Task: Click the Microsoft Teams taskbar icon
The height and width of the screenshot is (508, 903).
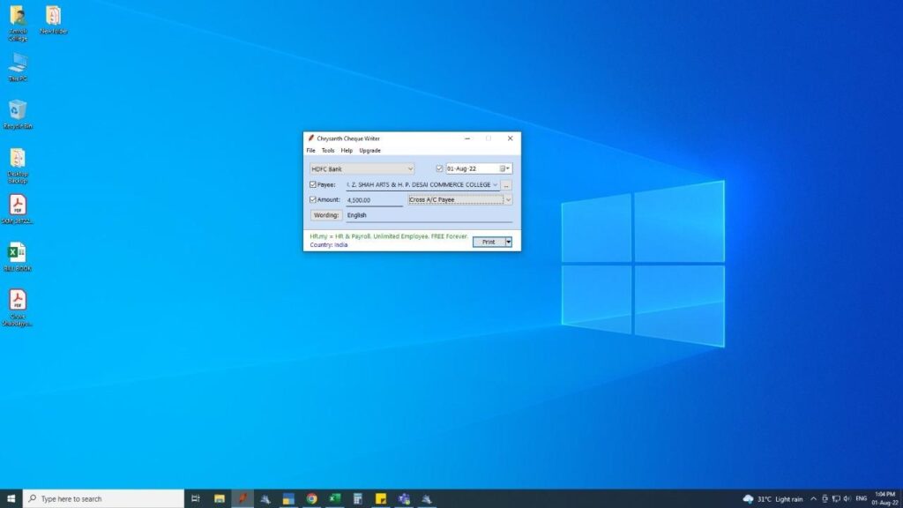Action: tap(404, 498)
